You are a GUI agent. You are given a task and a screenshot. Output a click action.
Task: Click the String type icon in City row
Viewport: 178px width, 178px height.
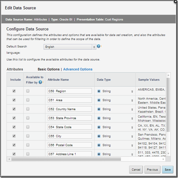coord(99,136)
